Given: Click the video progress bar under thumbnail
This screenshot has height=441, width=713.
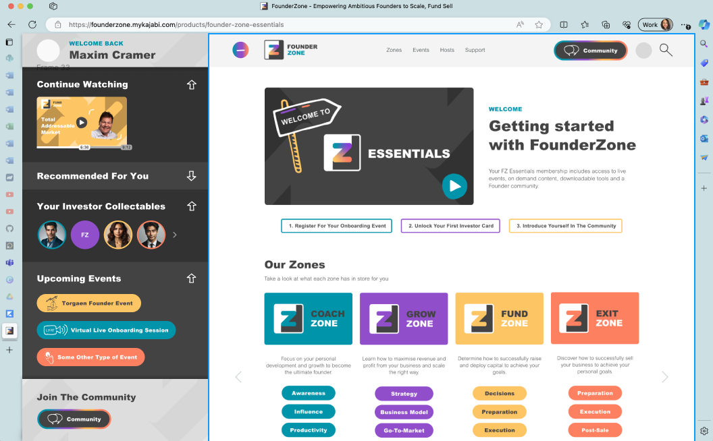Looking at the screenshot, I should tap(82, 147).
